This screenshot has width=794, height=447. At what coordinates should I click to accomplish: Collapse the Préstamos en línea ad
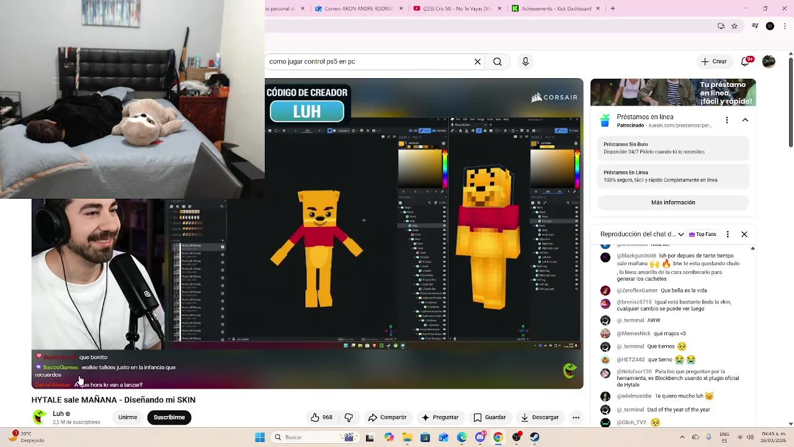[745, 120]
